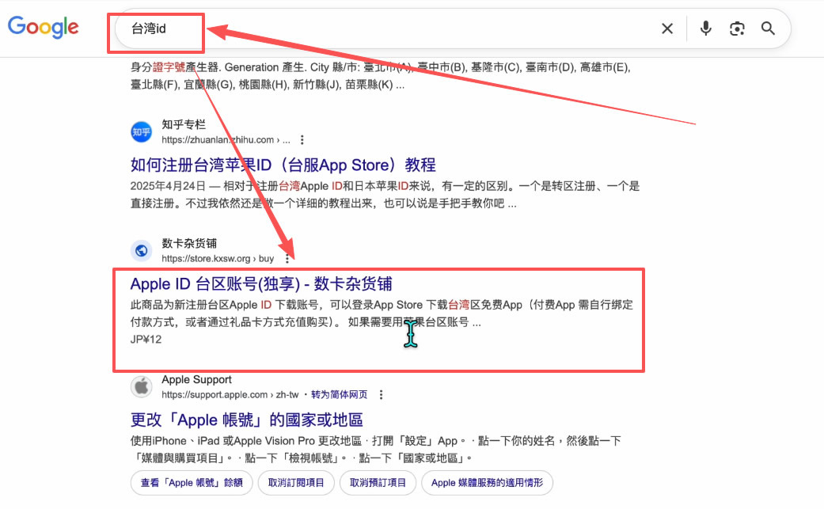Click the globe favicon next to 数卡杂货铺
This screenshot has height=509, width=824.
click(141, 250)
